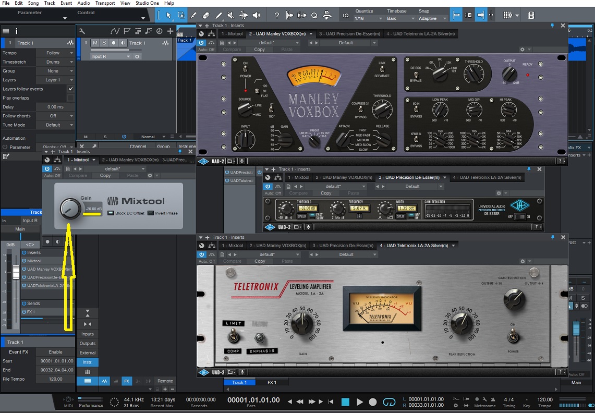The image size is (595, 413).
Task: Open the Song menu
Action: [x=33, y=3]
